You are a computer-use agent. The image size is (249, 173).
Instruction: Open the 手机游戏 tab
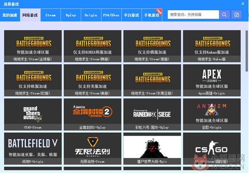152,15
